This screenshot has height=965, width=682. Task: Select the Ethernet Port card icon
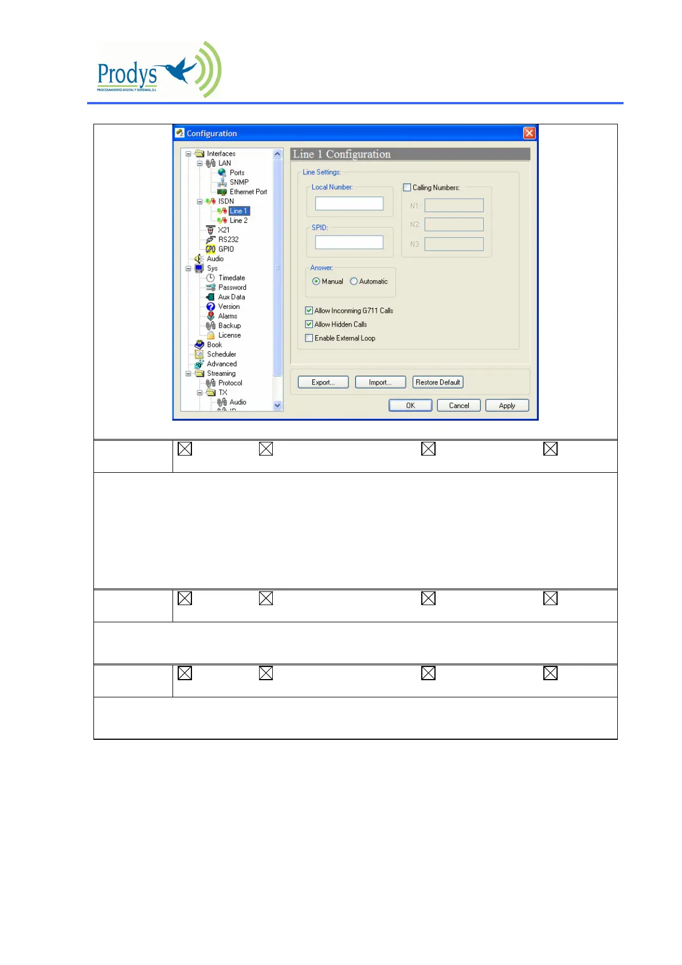[x=222, y=192]
